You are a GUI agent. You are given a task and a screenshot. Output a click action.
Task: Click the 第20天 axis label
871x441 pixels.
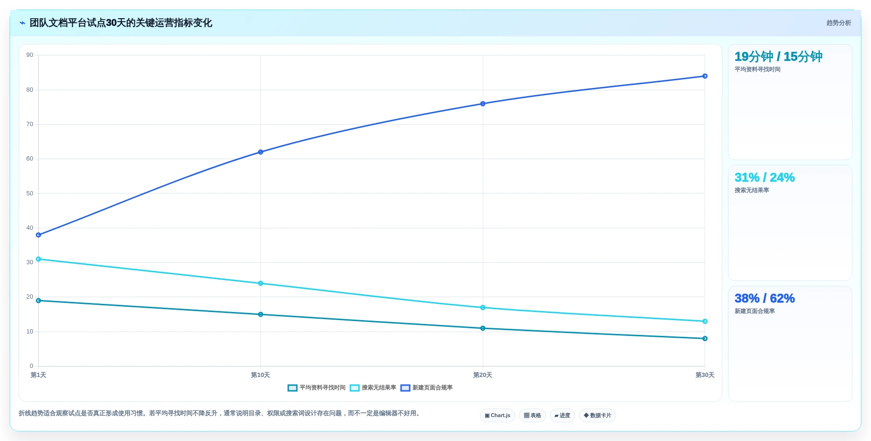[x=483, y=375]
